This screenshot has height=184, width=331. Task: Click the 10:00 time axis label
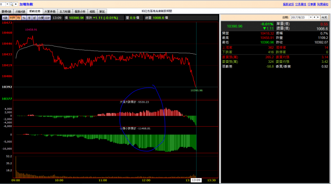[59, 180]
